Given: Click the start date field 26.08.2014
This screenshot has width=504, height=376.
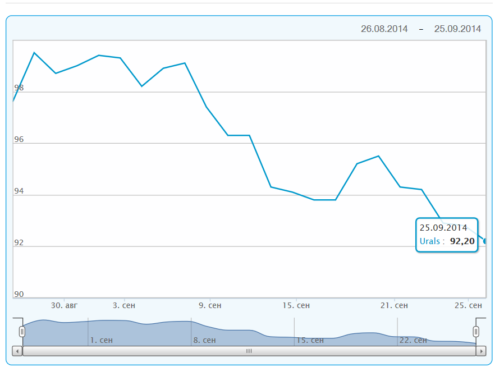Looking at the screenshot, I should coord(384,29).
